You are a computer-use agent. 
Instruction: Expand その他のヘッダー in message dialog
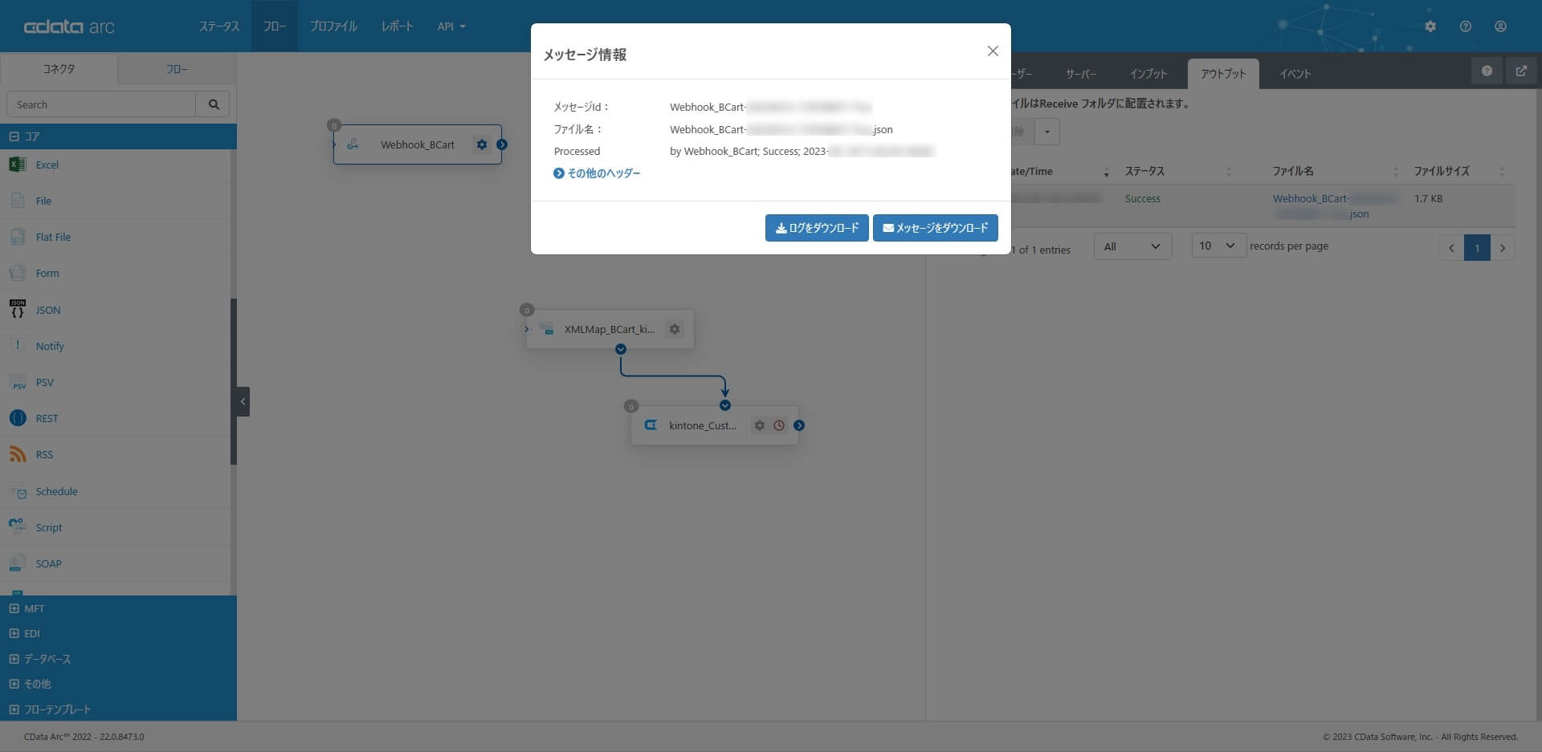pyautogui.click(x=597, y=173)
